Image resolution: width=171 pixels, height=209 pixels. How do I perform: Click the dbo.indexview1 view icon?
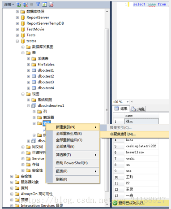[34, 106]
